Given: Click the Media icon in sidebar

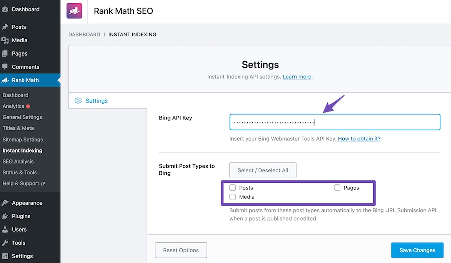Looking at the screenshot, I should 5,40.
